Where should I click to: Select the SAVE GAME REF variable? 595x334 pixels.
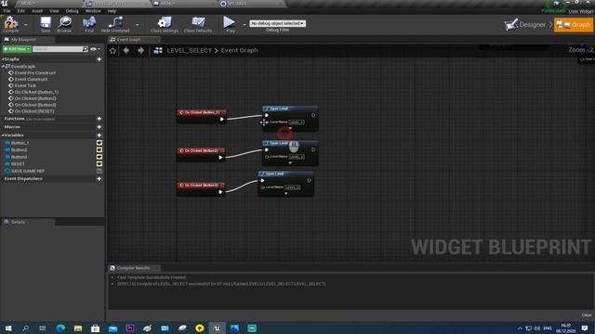(x=28, y=171)
